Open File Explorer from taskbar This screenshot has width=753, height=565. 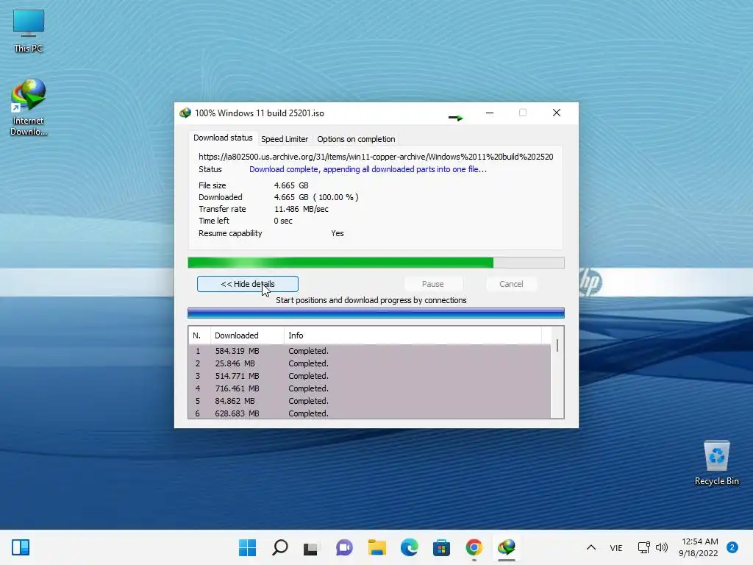pyautogui.click(x=377, y=547)
